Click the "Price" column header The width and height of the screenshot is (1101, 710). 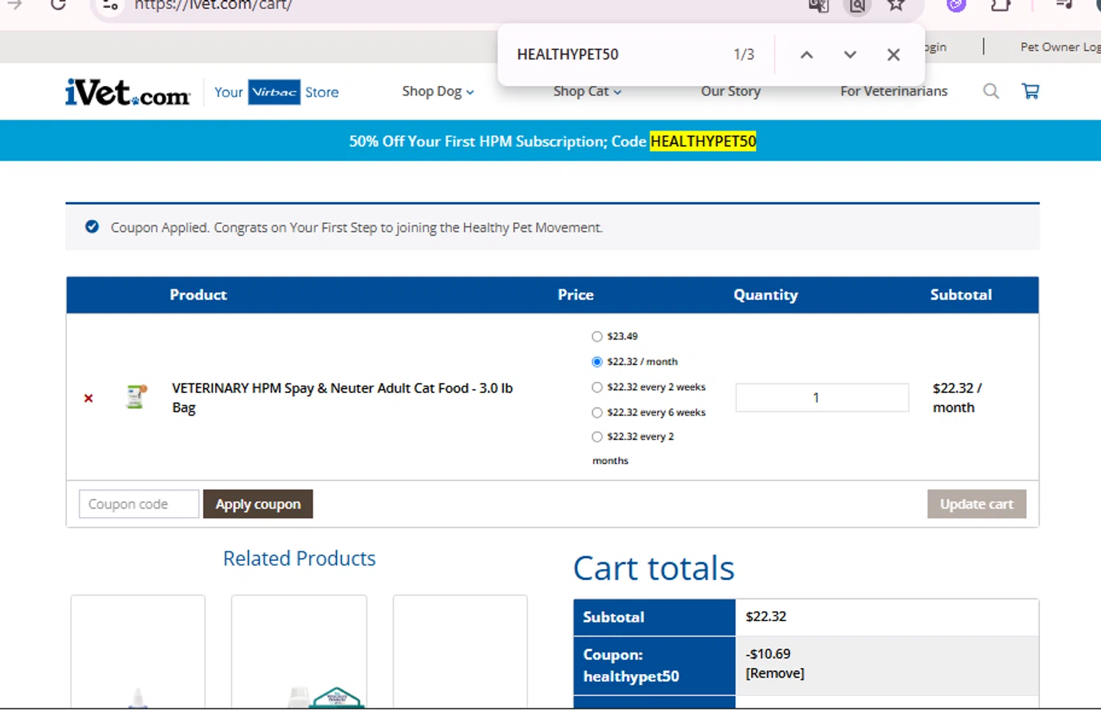575,295
